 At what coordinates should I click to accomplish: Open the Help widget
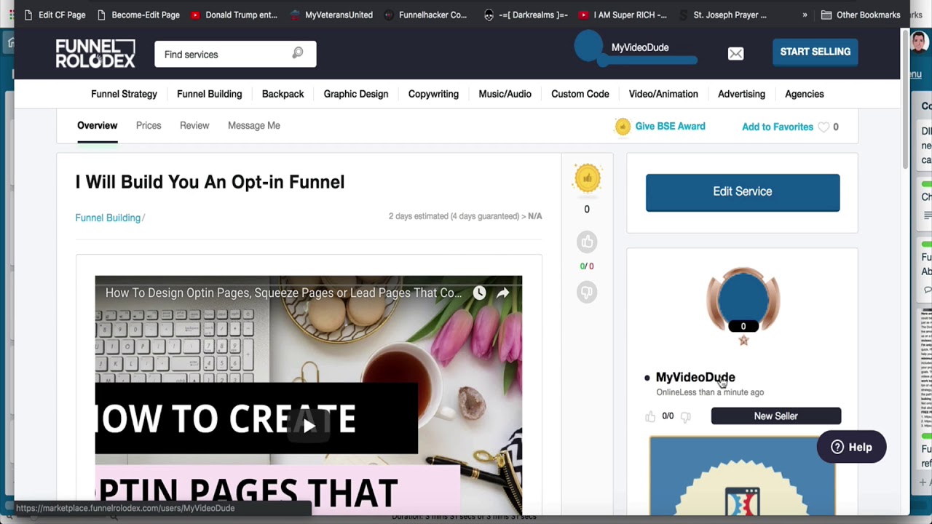pyautogui.click(x=851, y=448)
